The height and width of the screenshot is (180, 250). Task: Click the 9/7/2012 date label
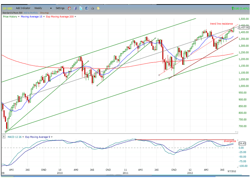click(232, 171)
